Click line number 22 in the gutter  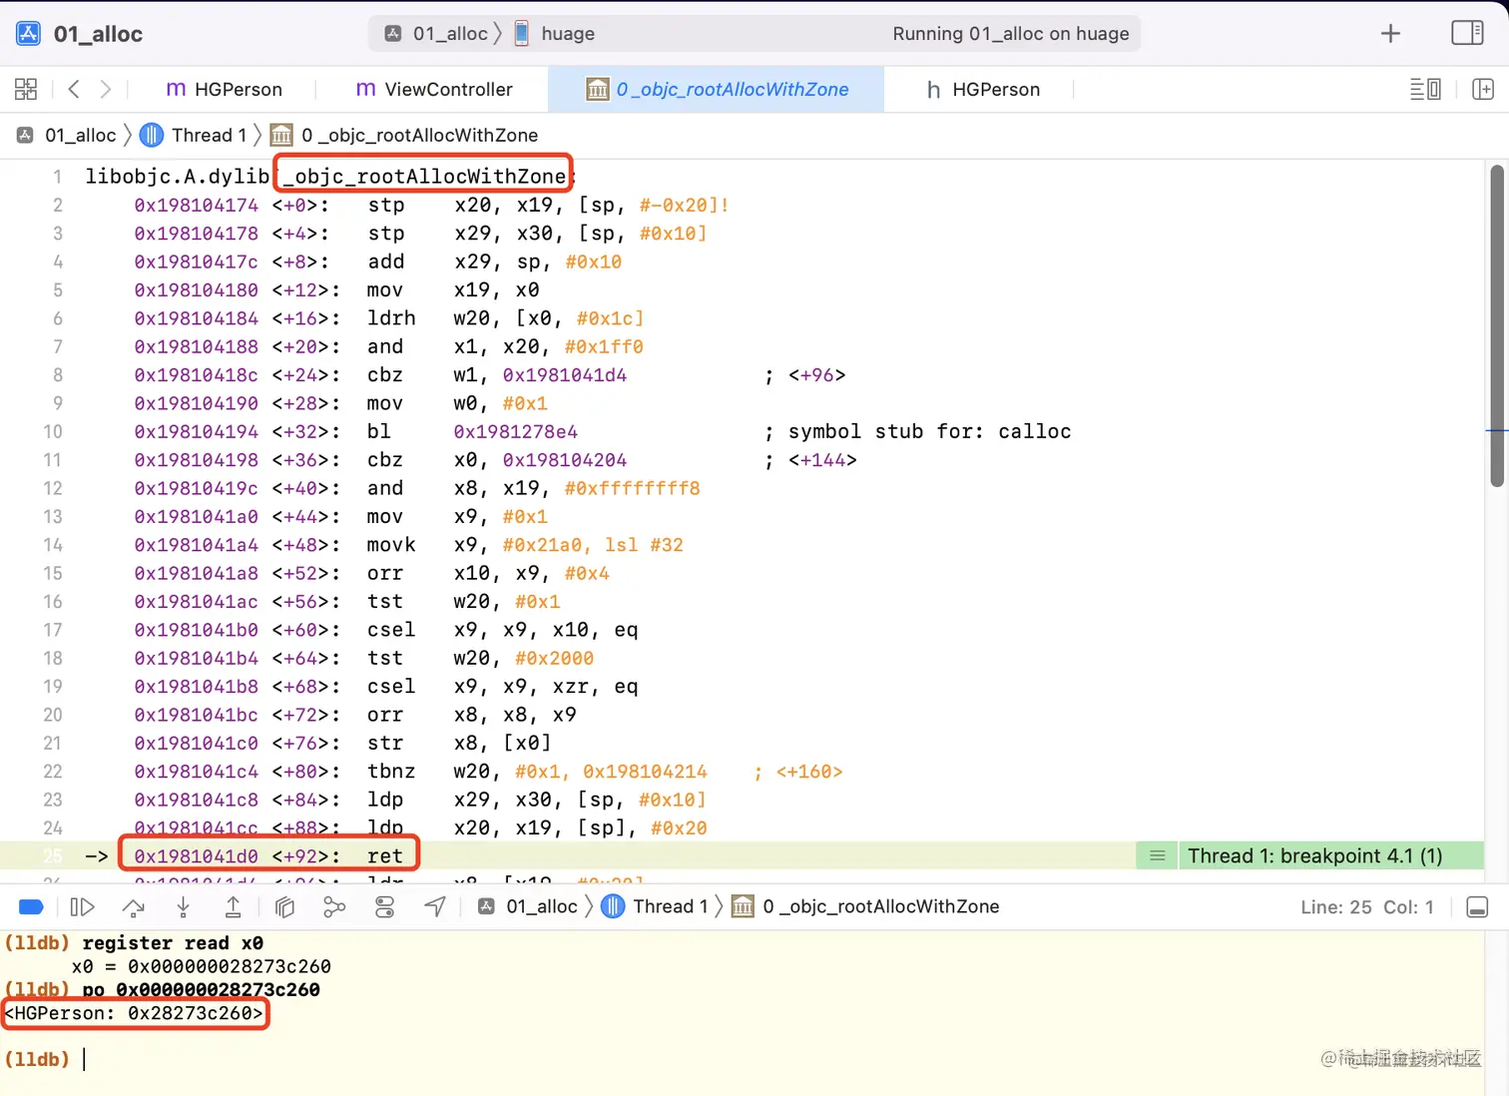coord(52,772)
